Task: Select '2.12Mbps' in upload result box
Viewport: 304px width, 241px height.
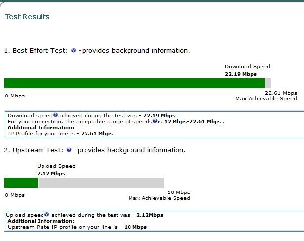Action: 150,215
